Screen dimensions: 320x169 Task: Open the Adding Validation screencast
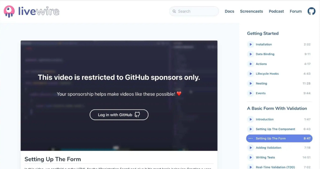[279, 148]
